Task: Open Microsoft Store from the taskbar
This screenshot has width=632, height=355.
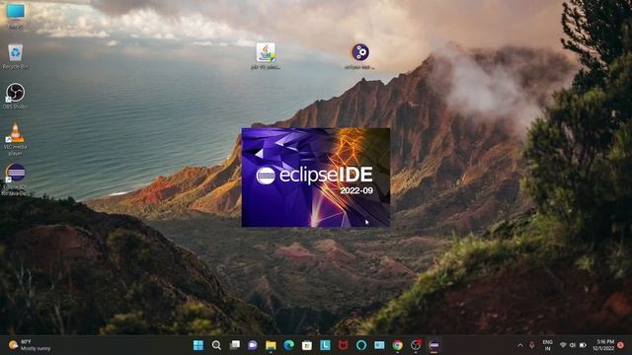Action: [x=307, y=345]
